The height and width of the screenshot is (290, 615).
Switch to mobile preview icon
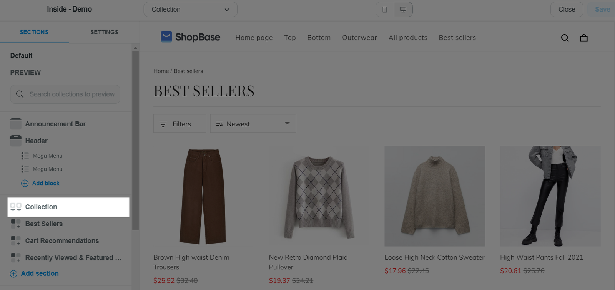click(385, 10)
